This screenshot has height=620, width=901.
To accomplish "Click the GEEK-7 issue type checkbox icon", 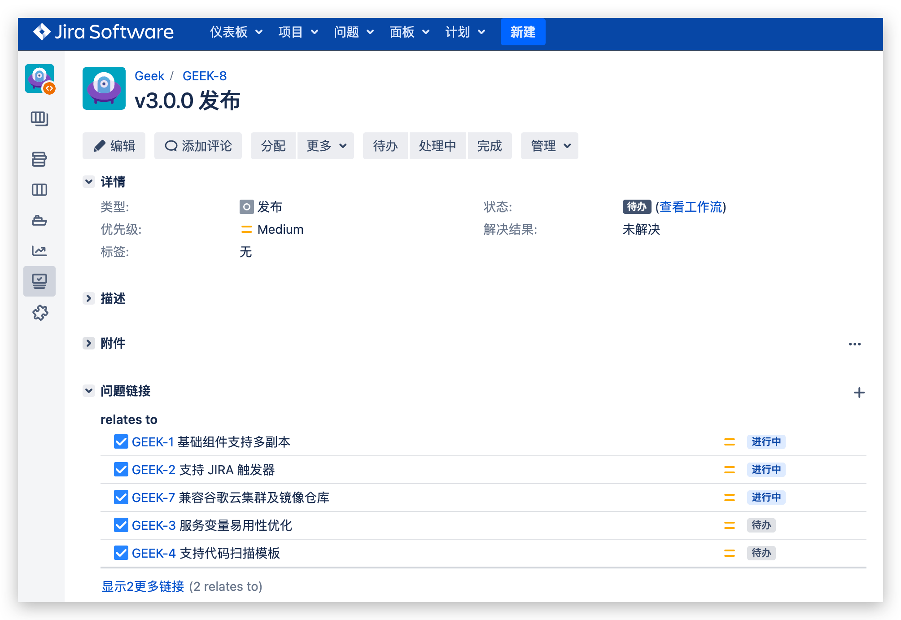I will 121,497.
